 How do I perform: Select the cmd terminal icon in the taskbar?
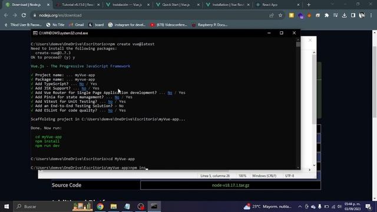coord(154,207)
